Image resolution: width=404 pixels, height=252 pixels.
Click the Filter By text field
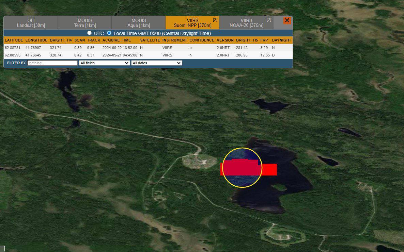point(52,63)
